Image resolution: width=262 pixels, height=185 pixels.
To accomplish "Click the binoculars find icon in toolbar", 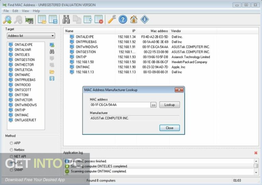I will click(66, 19).
